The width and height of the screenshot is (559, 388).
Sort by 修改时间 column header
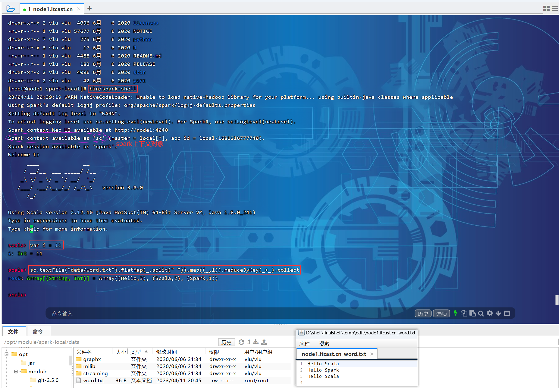tap(180, 352)
